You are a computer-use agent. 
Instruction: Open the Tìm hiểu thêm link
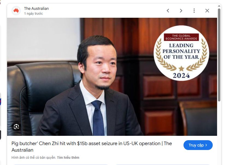68,158
